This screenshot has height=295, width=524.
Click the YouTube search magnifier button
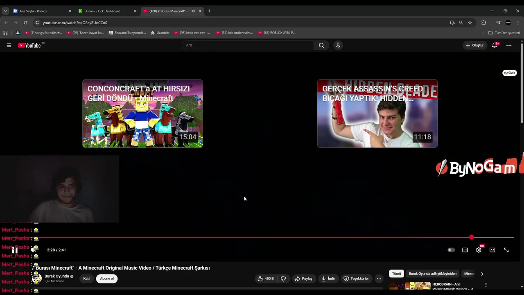321,45
